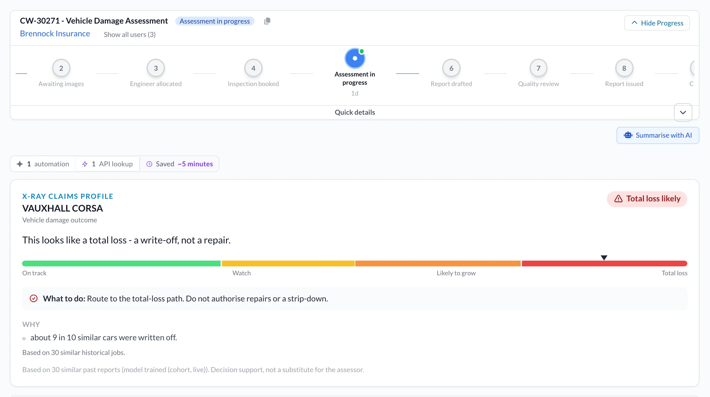Image resolution: width=710 pixels, height=397 pixels.
Task: Click the 1d duration under active step
Action: [x=355, y=93]
